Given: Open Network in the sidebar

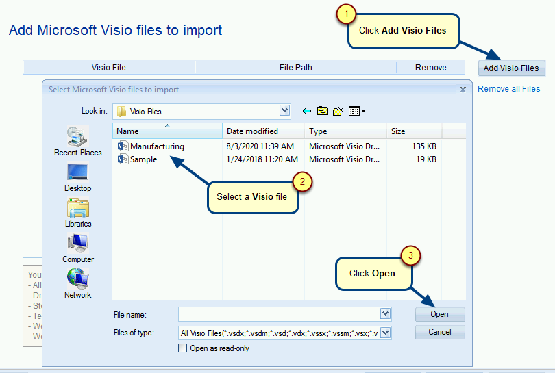Looking at the screenshot, I should (x=78, y=283).
